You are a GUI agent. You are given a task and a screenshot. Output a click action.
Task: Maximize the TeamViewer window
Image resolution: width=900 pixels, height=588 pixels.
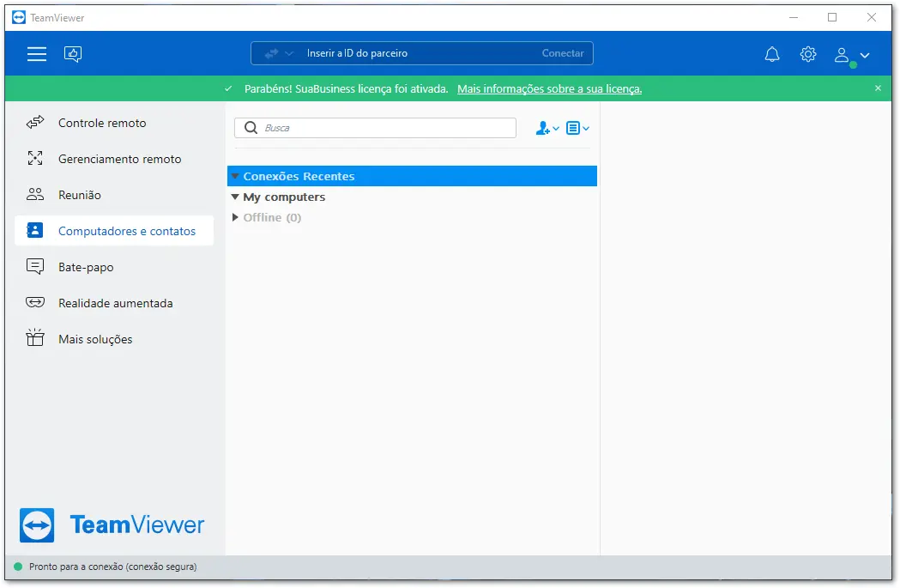[x=832, y=18]
